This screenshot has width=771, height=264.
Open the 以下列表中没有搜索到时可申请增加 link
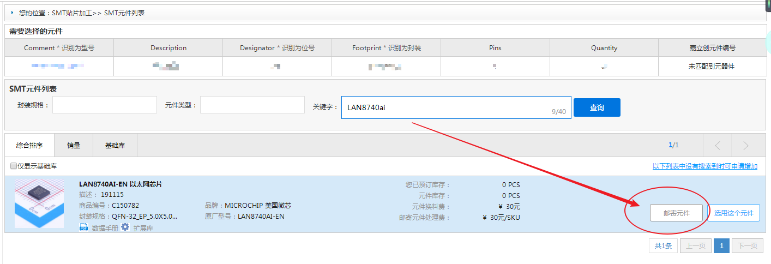[x=704, y=166]
